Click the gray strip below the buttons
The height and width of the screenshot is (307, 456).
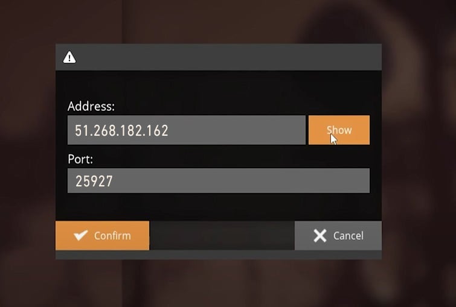pos(219,255)
